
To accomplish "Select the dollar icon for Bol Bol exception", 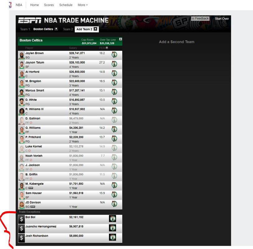I will (21, 219).
